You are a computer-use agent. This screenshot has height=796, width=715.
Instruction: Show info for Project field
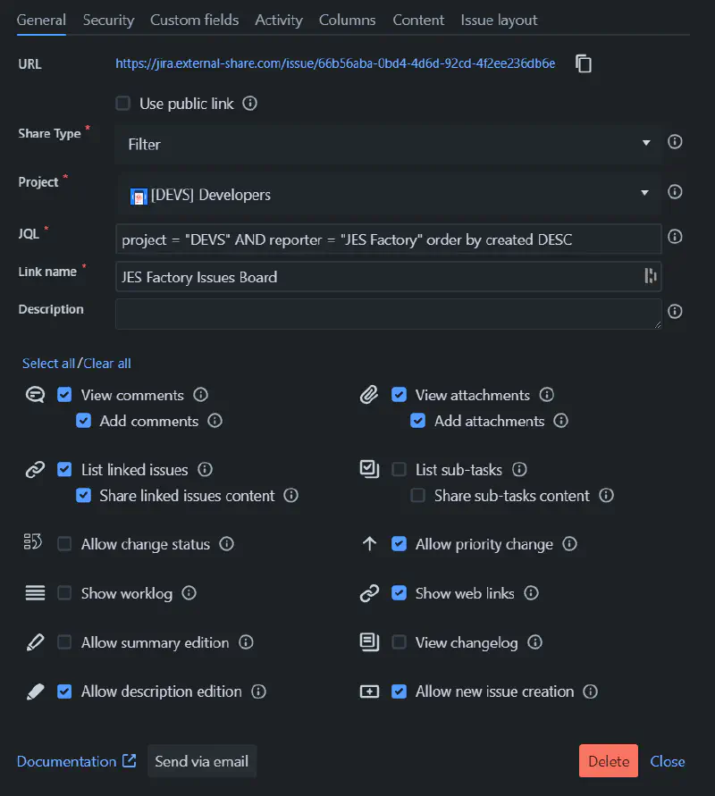click(675, 192)
